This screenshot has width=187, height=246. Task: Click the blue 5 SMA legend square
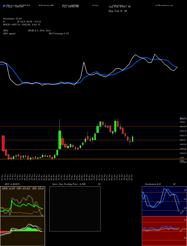(x=4, y=6)
